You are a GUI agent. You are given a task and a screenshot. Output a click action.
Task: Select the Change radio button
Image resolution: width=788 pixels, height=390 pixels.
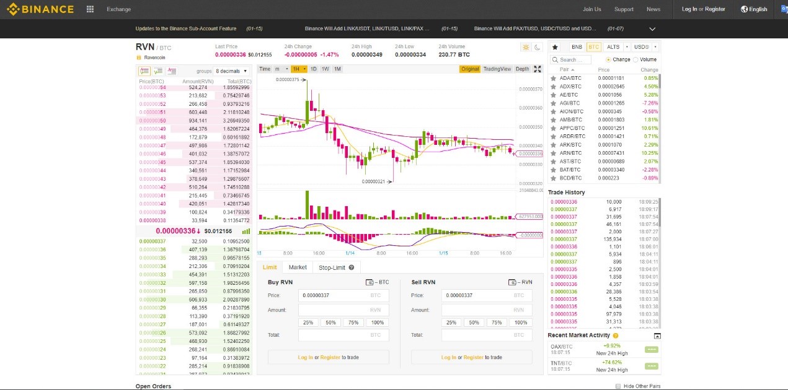[x=608, y=60]
